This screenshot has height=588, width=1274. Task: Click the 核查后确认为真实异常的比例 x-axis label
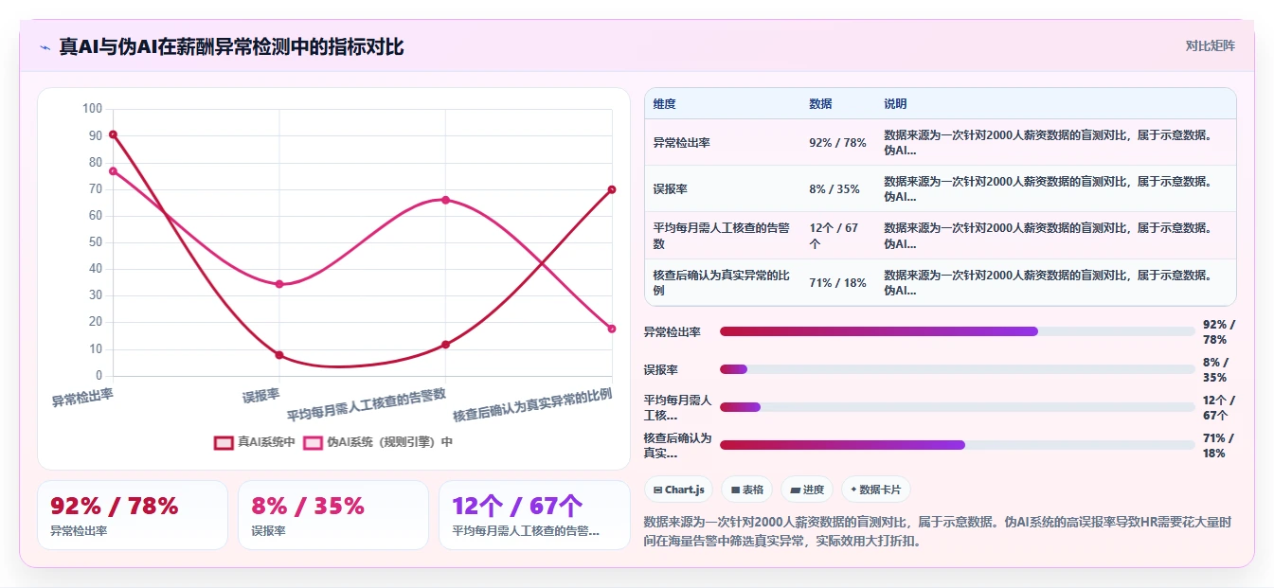(x=532, y=404)
